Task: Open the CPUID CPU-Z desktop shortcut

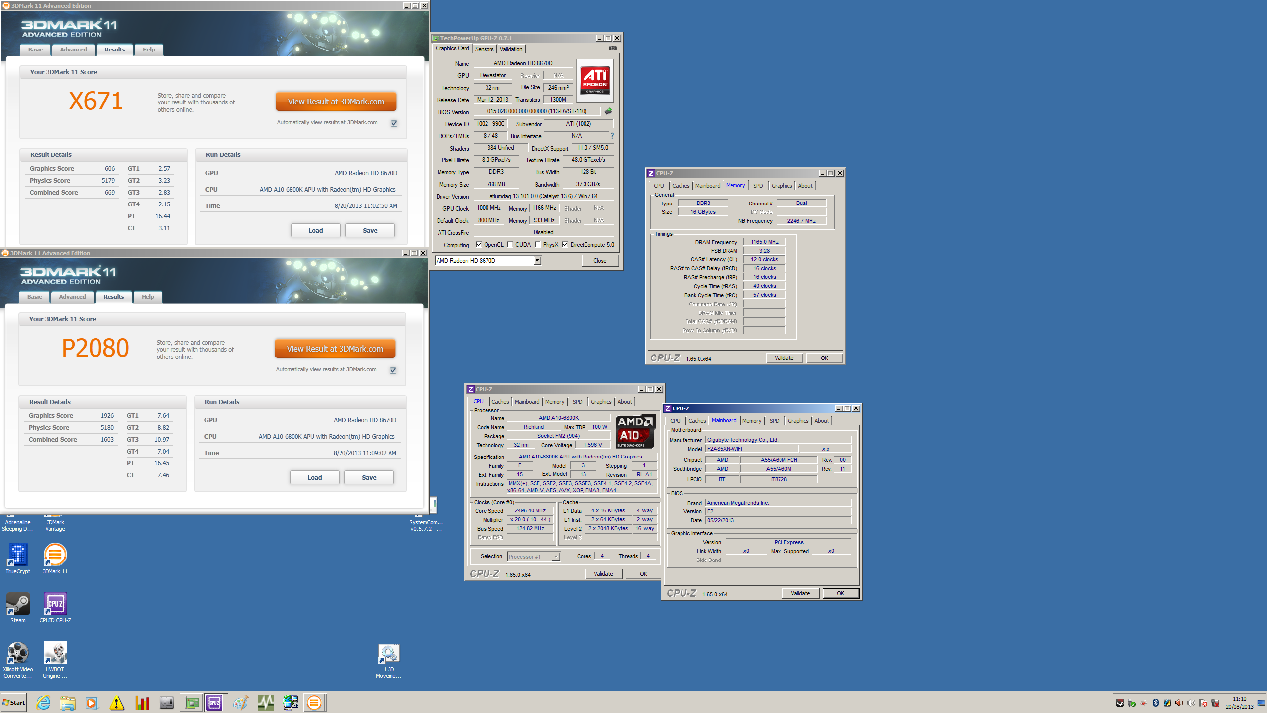Action: 55,608
